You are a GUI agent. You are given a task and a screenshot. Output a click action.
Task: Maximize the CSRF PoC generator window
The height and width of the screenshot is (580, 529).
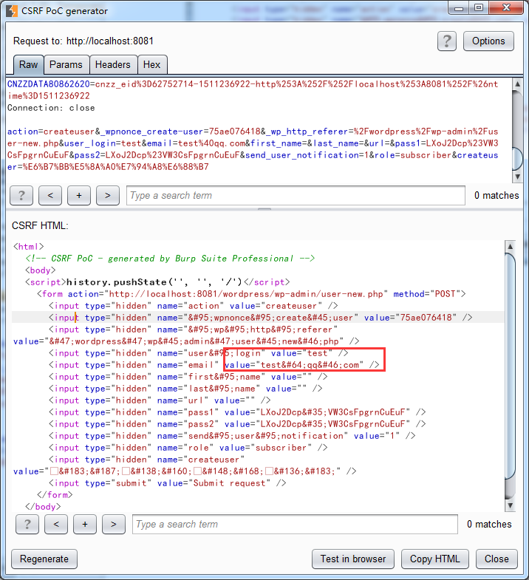coord(479,7)
